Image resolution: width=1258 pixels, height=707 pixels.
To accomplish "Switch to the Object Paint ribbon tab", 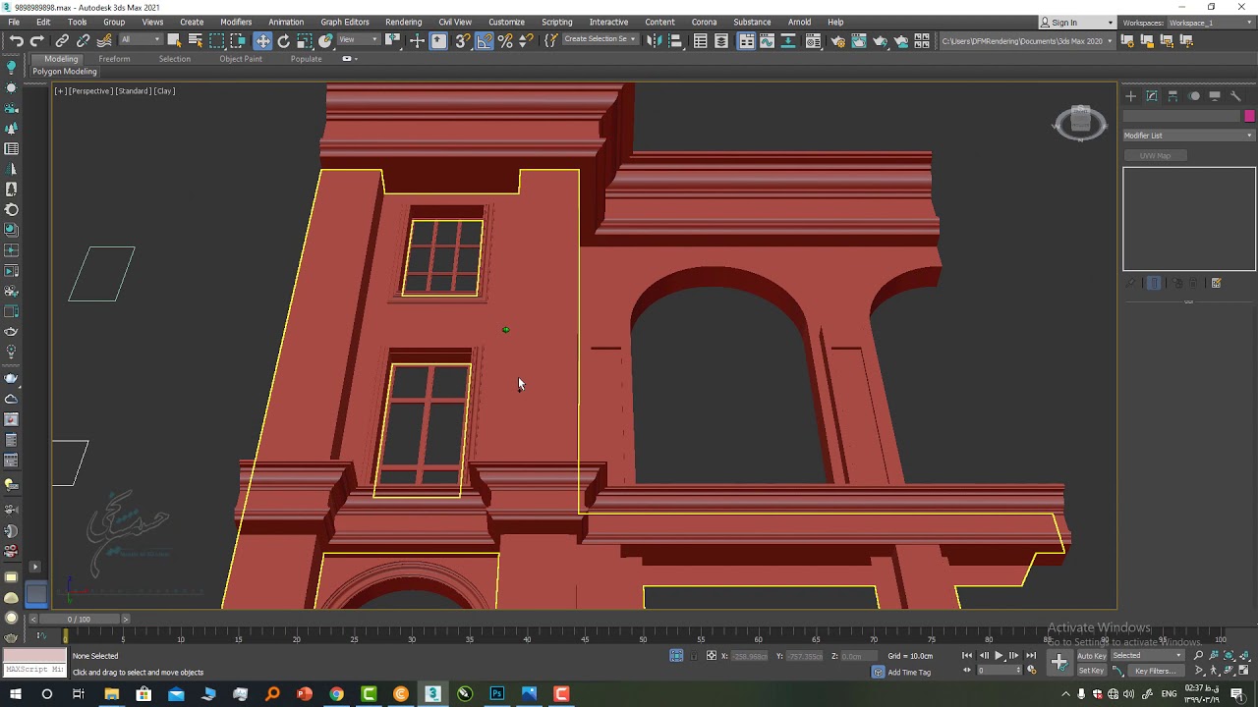I will pos(240,59).
